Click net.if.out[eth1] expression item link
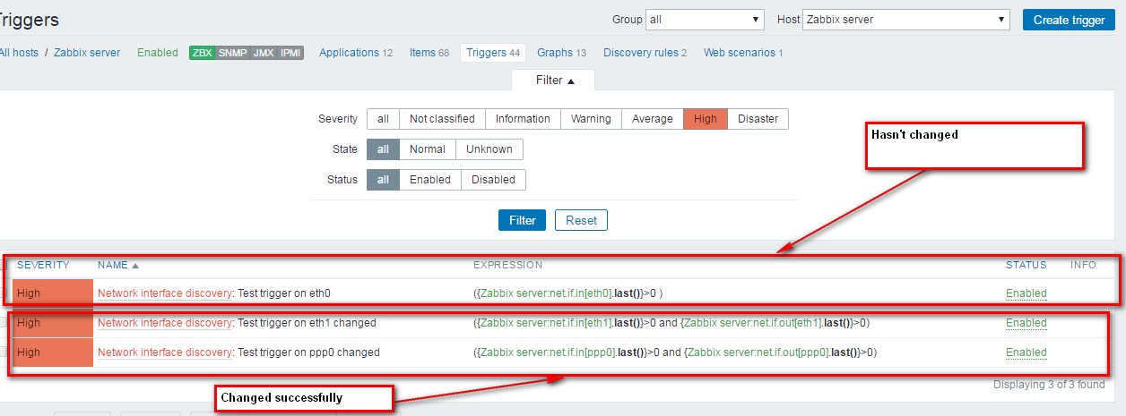This screenshot has height=416, width=1126. click(x=754, y=323)
